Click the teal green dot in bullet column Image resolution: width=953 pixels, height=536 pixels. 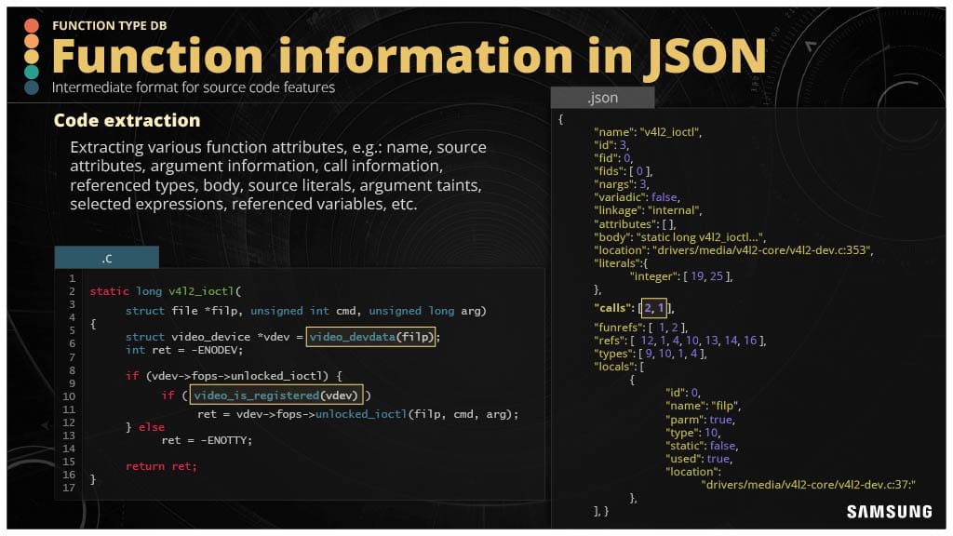tap(32, 72)
